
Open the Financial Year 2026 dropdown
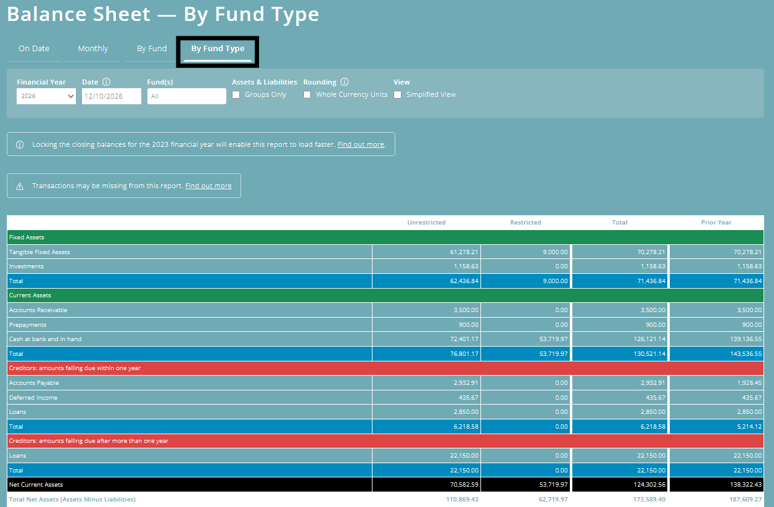click(46, 96)
